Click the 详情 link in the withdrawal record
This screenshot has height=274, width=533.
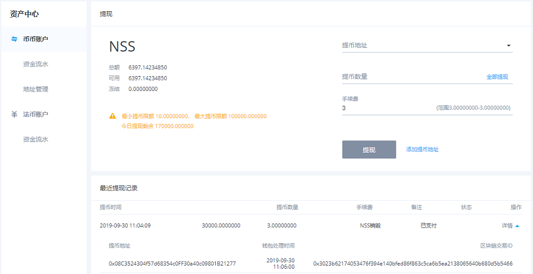tap(507, 226)
